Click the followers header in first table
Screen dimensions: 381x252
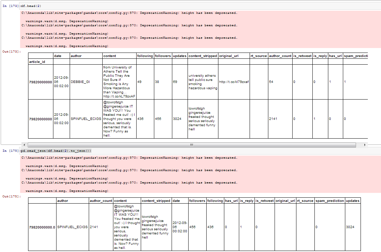[x=163, y=56]
